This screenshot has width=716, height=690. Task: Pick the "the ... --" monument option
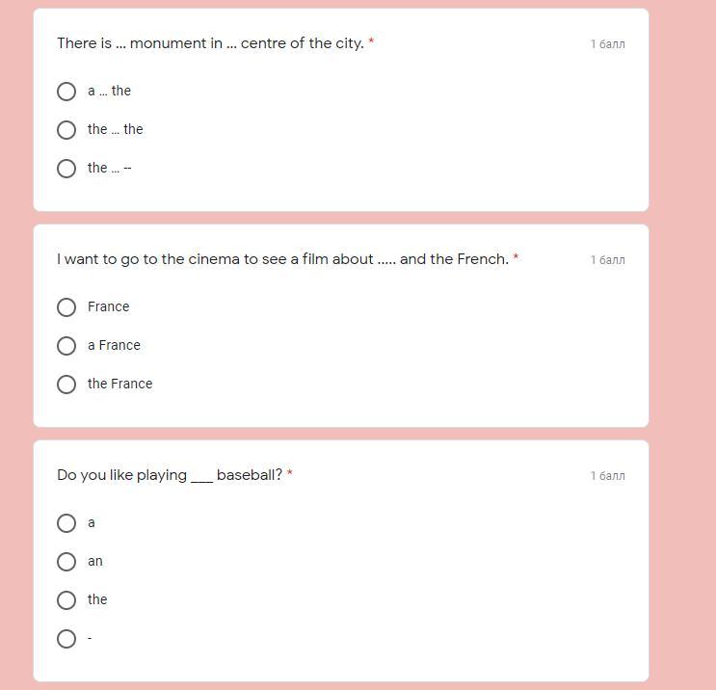click(x=66, y=169)
